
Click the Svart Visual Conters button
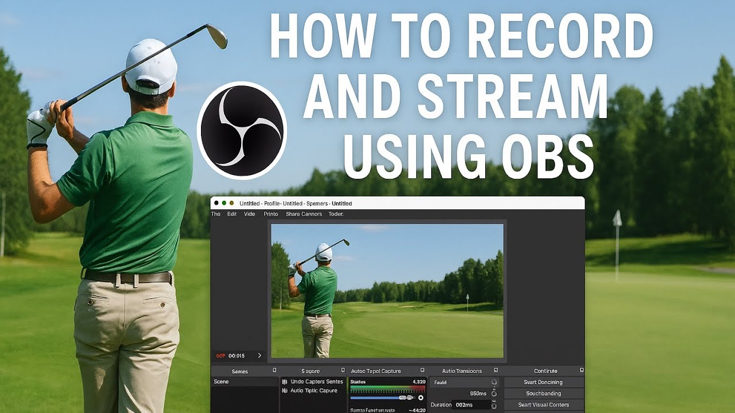(544, 405)
